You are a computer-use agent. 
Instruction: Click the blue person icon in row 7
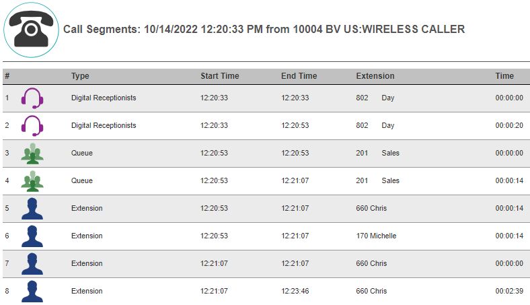tap(32, 264)
